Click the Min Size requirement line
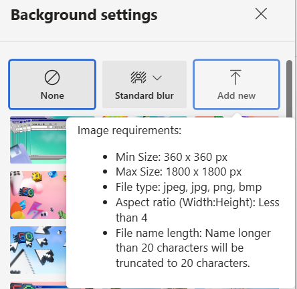The height and width of the screenshot is (289, 297). pos(171,157)
